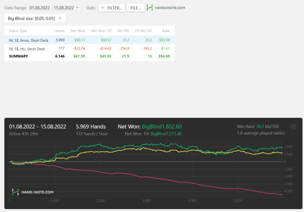This screenshot has height=212, width=304.
Task: Click the 3.000 x-axis label on graph
Action: pos(146,201)
